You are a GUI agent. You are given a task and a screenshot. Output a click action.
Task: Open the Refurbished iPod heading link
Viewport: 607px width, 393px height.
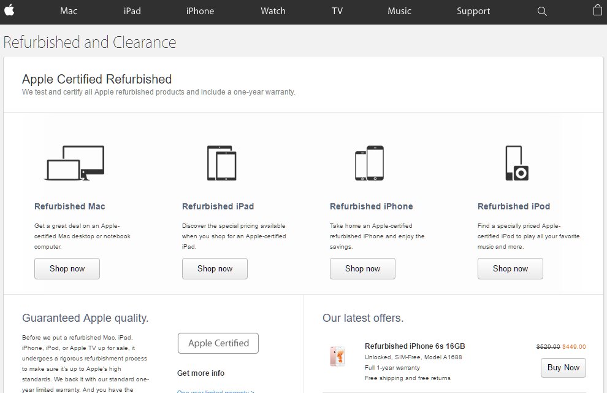click(514, 206)
